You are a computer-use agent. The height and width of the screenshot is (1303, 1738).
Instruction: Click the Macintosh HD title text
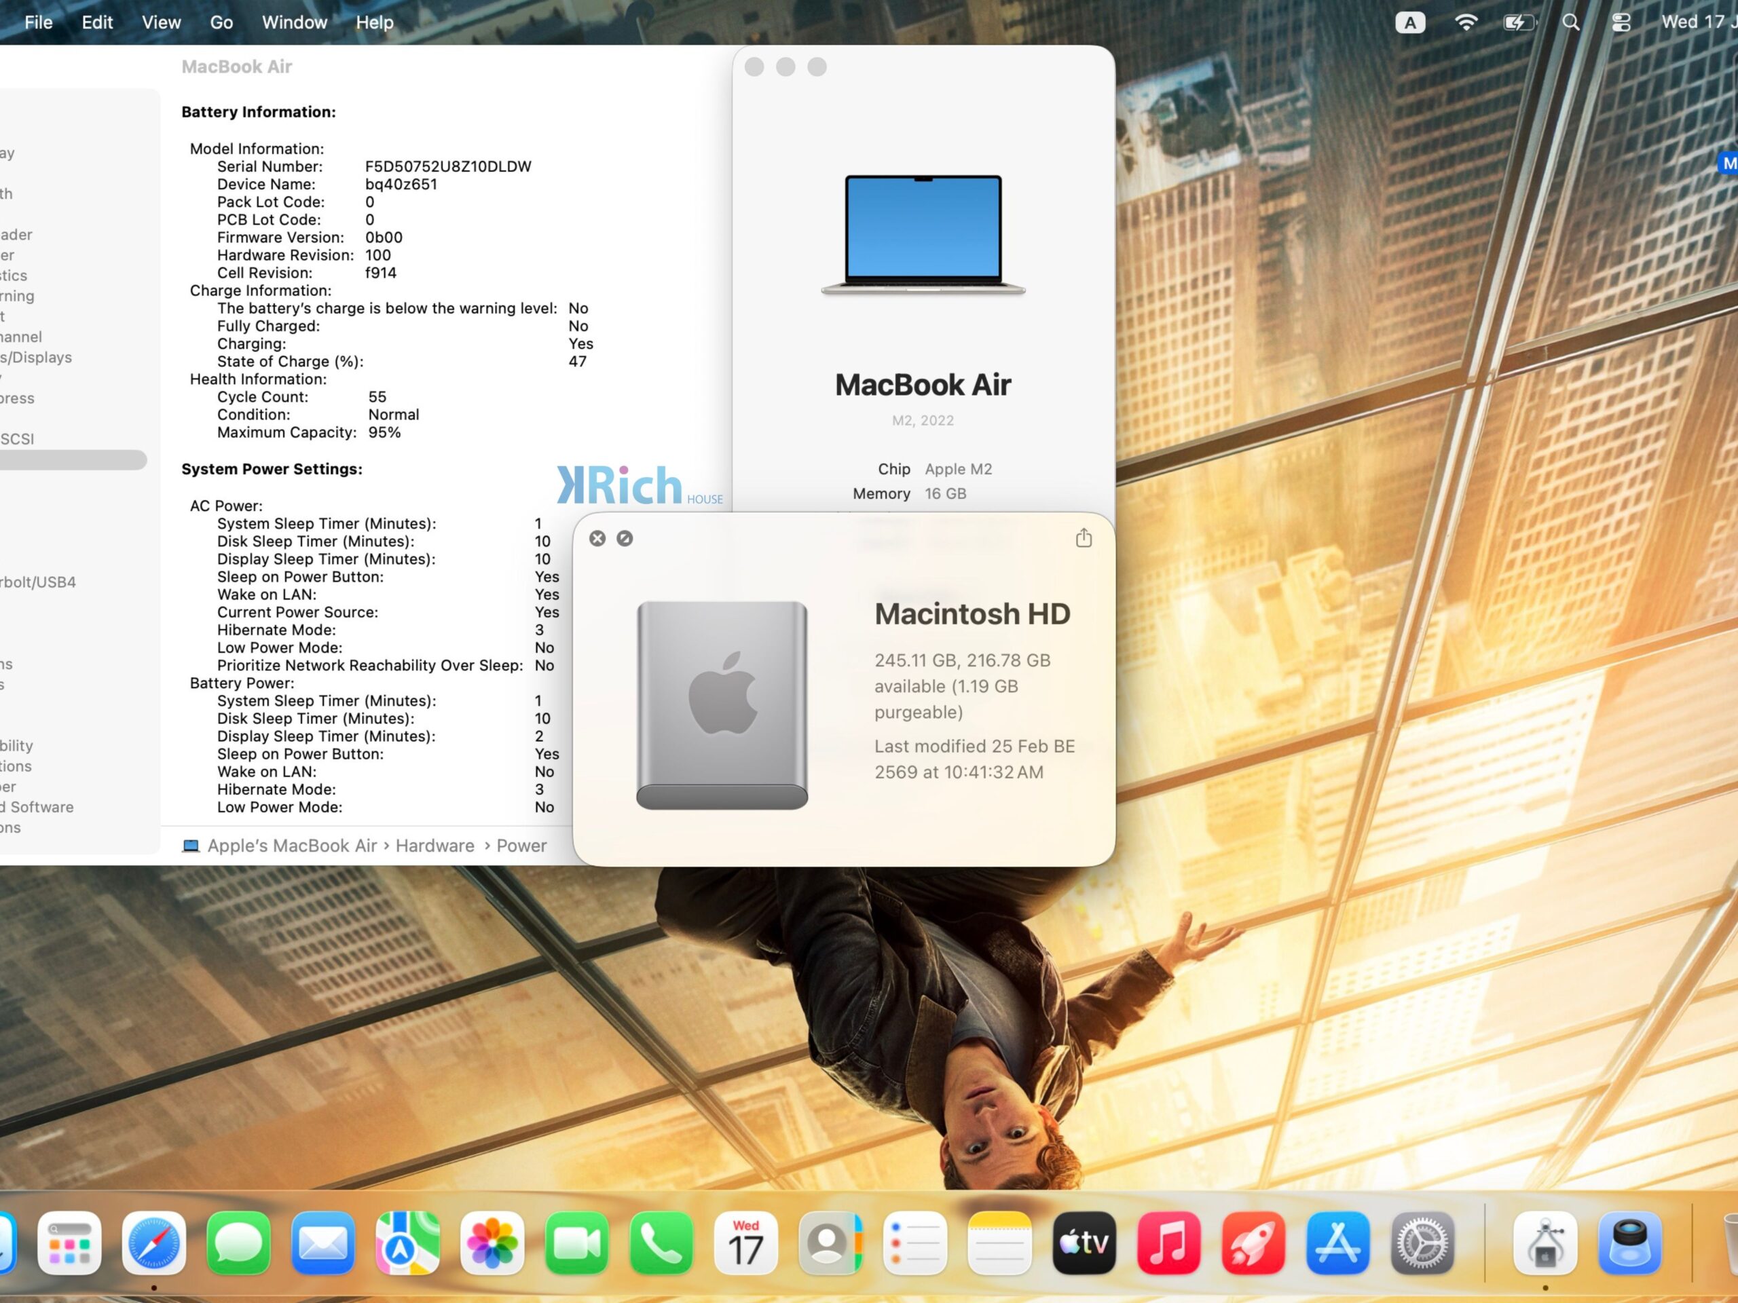[x=973, y=613]
